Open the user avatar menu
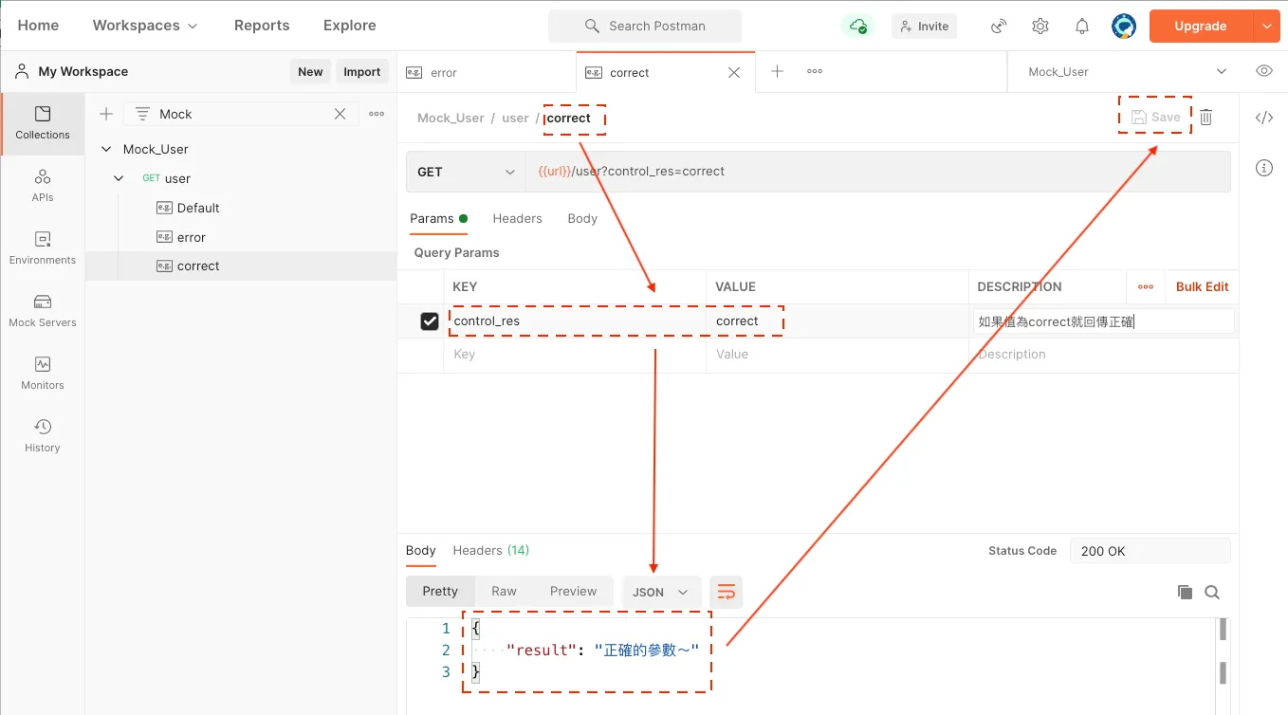The width and height of the screenshot is (1288, 715). click(1124, 27)
